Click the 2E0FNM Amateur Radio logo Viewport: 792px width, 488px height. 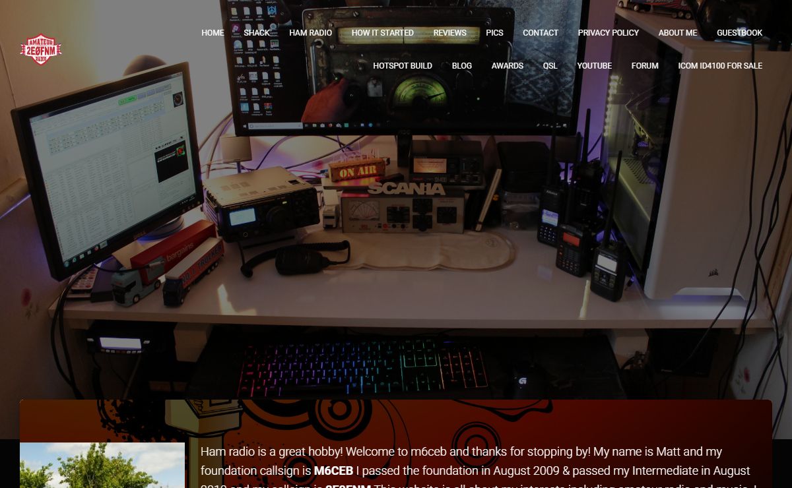click(x=41, y=49)
